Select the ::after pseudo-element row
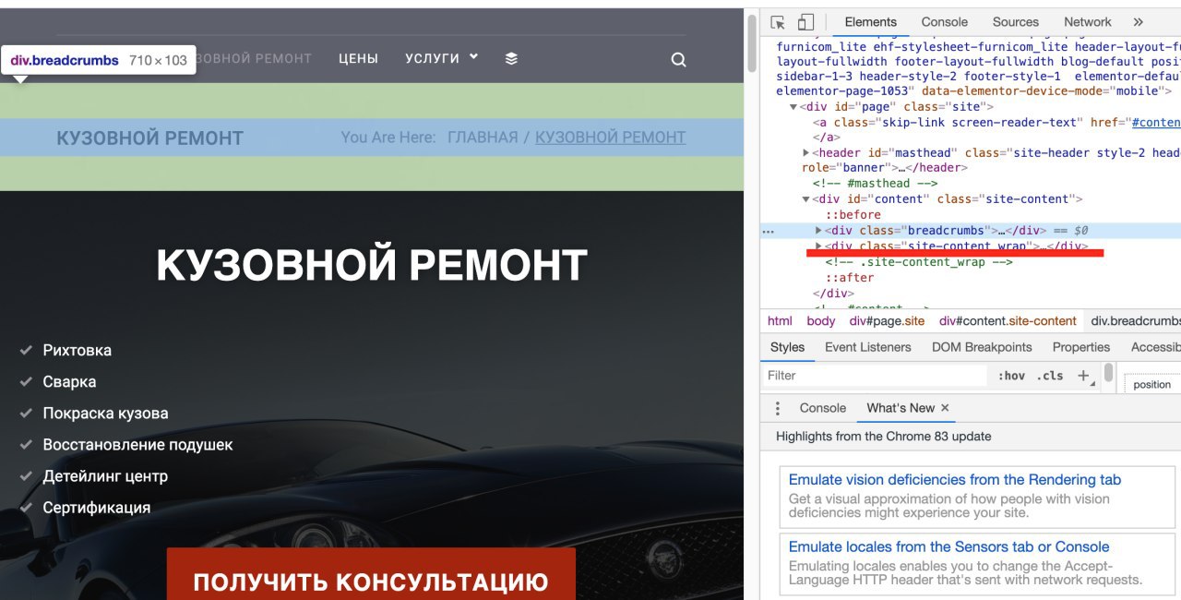Viewport: 1181px width, 600px height. click(850, 278)
